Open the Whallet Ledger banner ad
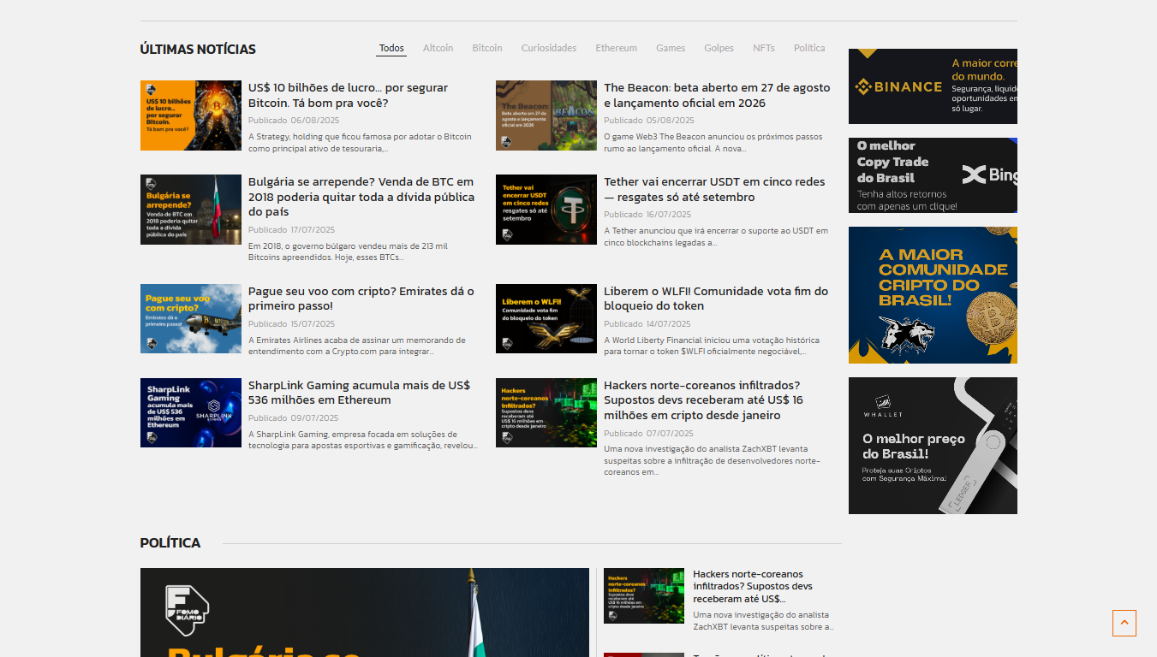This screenshot has height=657, width=1157. (933, 445)
